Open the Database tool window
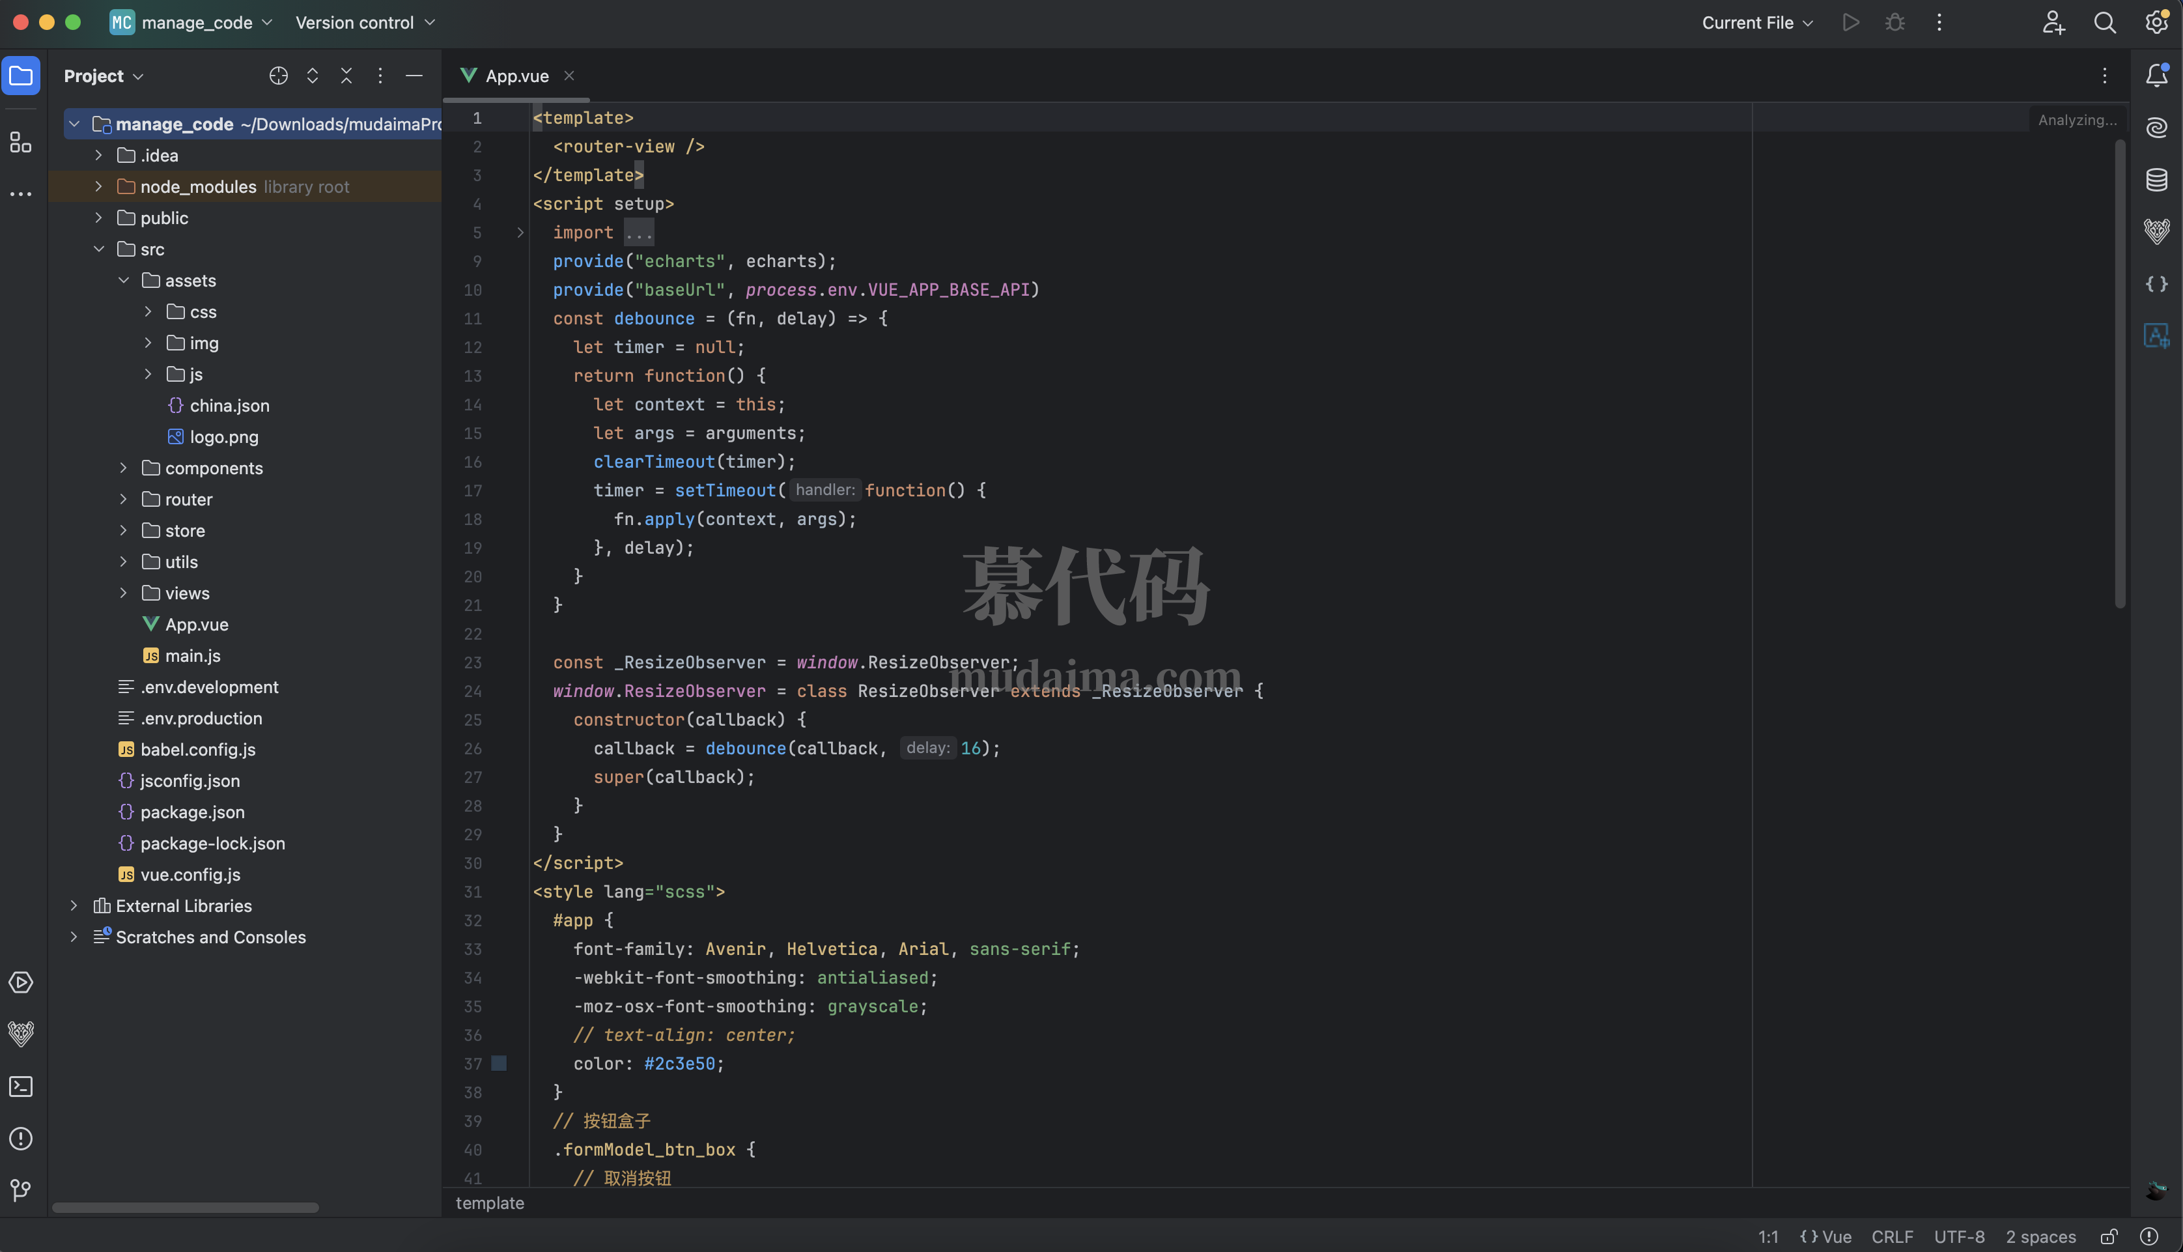The width and height of the screenshot is (2183, 1252). click(x=2157, y=180)
